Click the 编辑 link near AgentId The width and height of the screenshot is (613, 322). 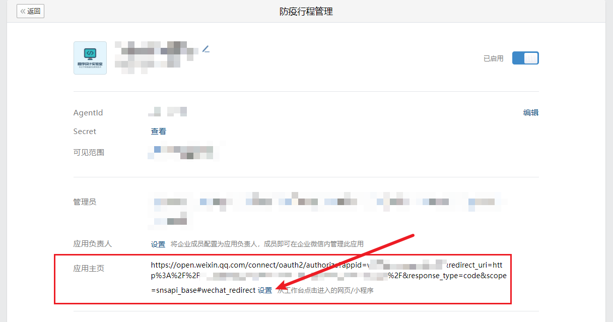[x=531, y=113]
